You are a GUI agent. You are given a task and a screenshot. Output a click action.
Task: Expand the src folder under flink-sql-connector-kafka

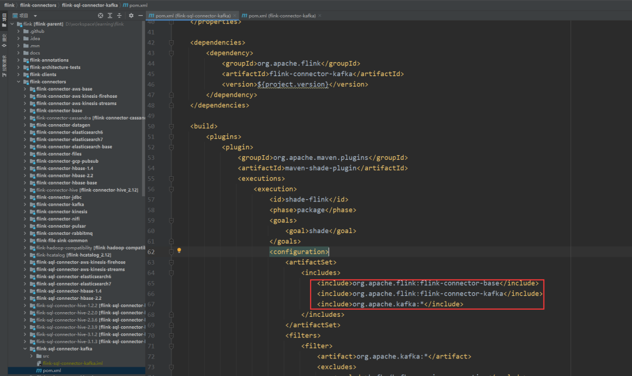(x=32, y=356)
